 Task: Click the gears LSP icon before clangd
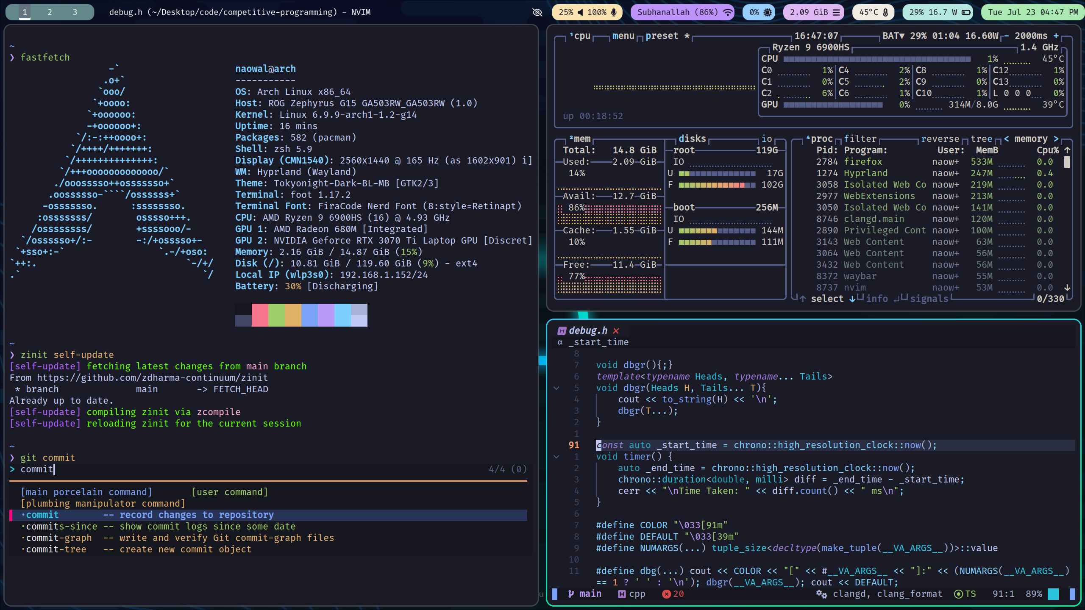click(x=821, y=594)
